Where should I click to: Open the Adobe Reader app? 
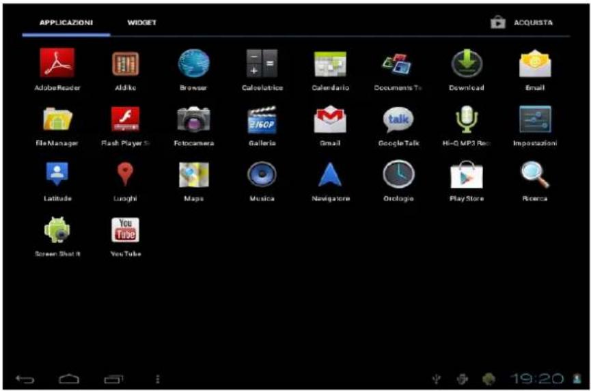point(57,63)
